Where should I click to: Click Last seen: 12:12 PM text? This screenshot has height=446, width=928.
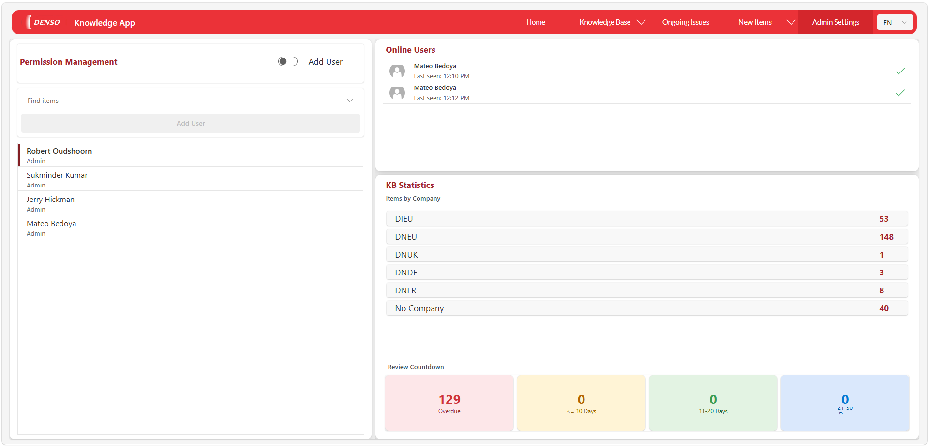point(442,98)
